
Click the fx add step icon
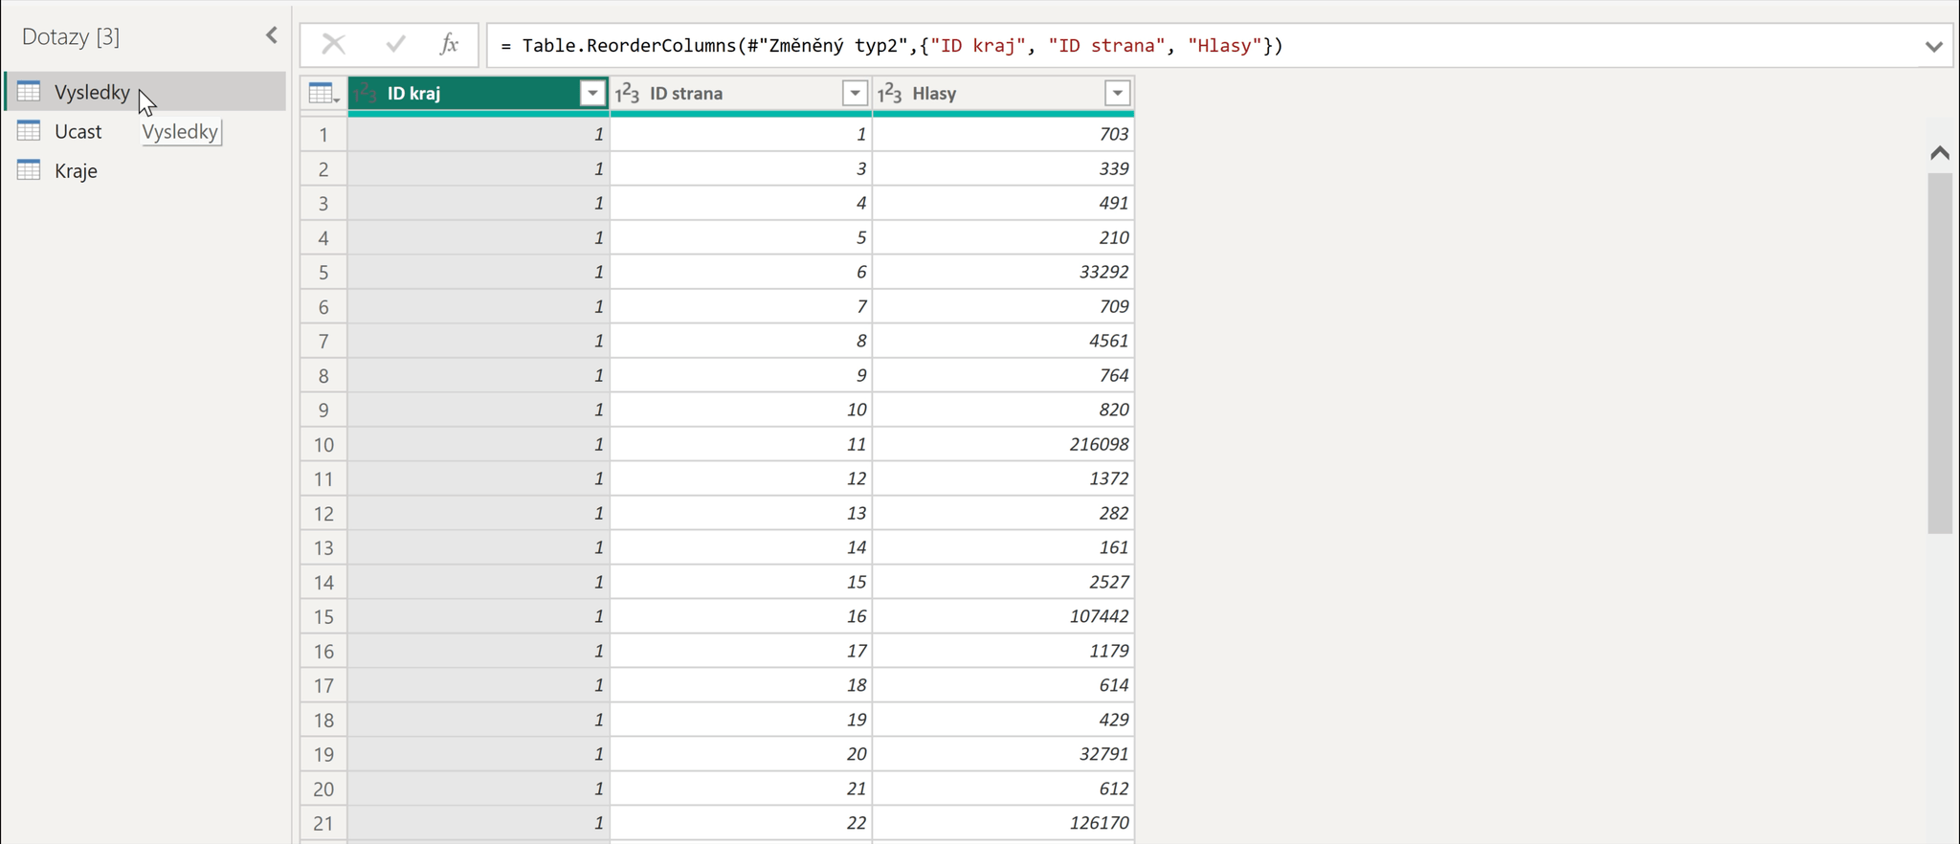click(449, 44)
